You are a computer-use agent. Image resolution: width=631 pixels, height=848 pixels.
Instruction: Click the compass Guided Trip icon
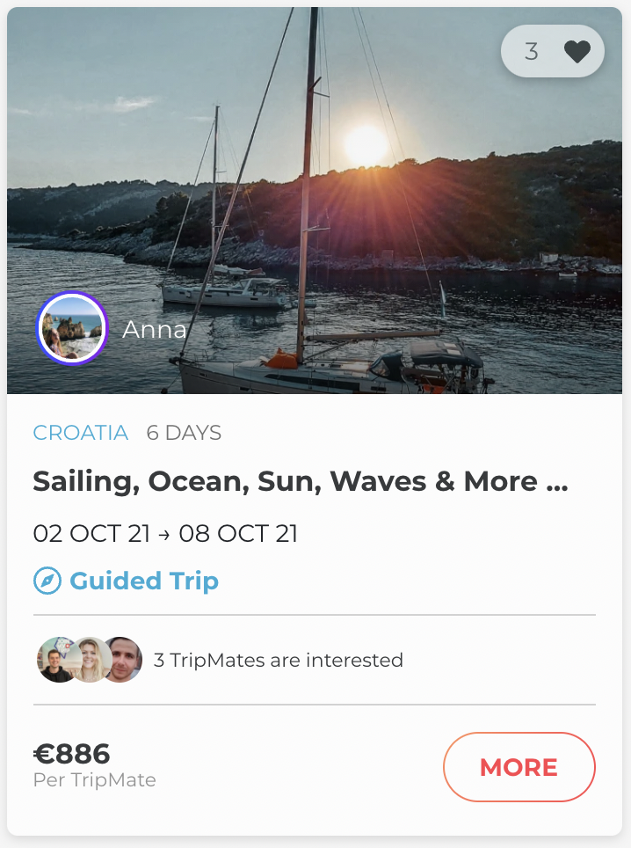click(47, 581)
